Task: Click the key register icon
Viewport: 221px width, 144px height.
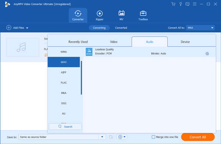Action: tap(180, 4)
